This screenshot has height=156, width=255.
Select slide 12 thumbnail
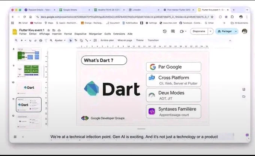(28, 121)
